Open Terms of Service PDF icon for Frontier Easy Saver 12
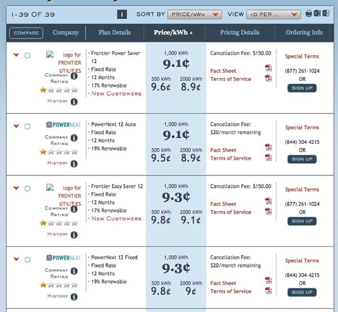This screenshot has width=338, height=312. 268,211
